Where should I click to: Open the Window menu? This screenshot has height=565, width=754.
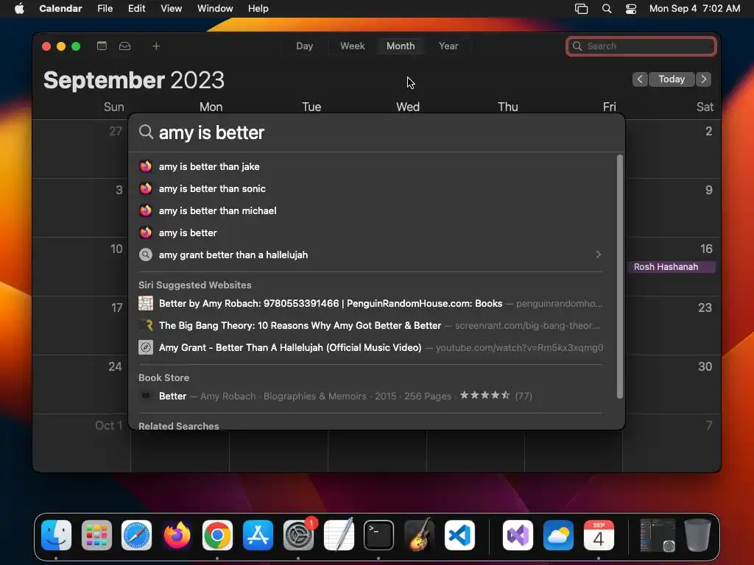(x=215, y=9)
